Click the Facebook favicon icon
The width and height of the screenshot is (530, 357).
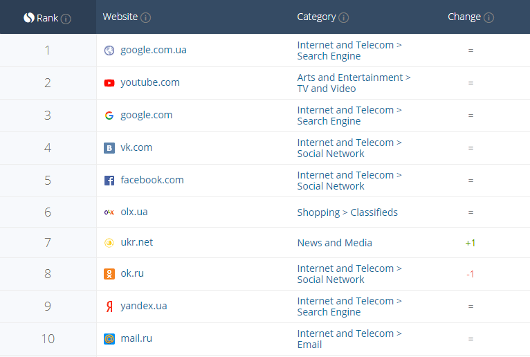(109, 181)
